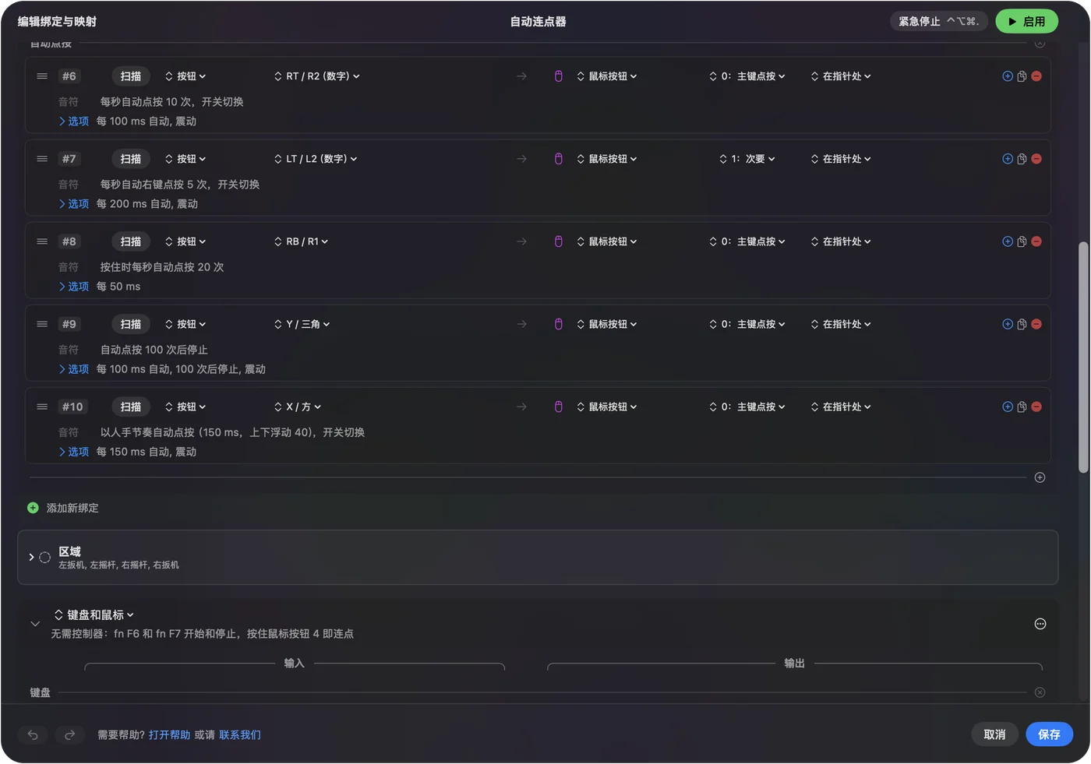Screen dimensions: 1091x764
Task: Click the blue plus icon in binding #9
Action: [1008, 324]
